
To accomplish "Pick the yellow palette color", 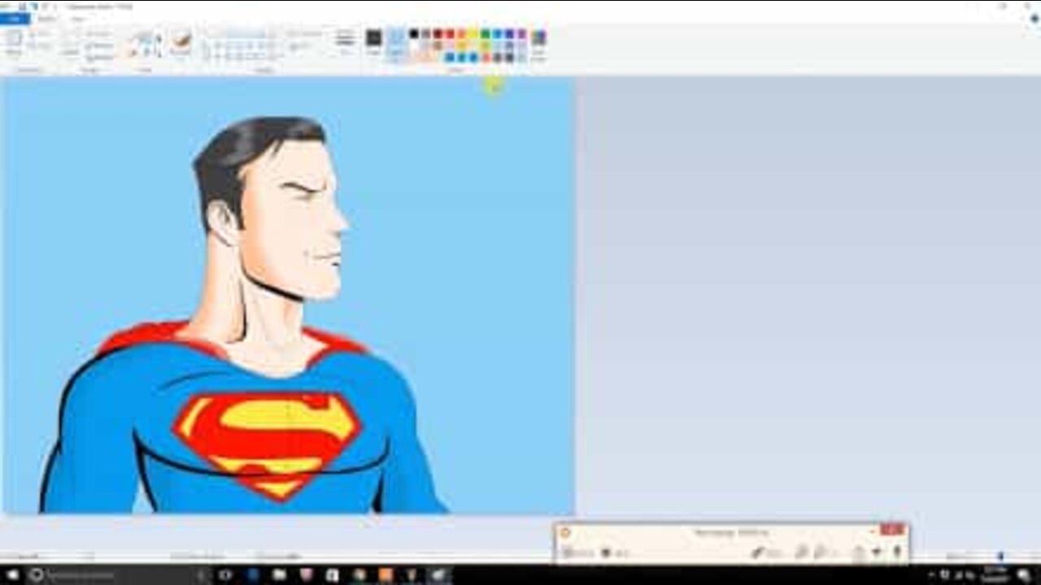I will pos(473,33).
